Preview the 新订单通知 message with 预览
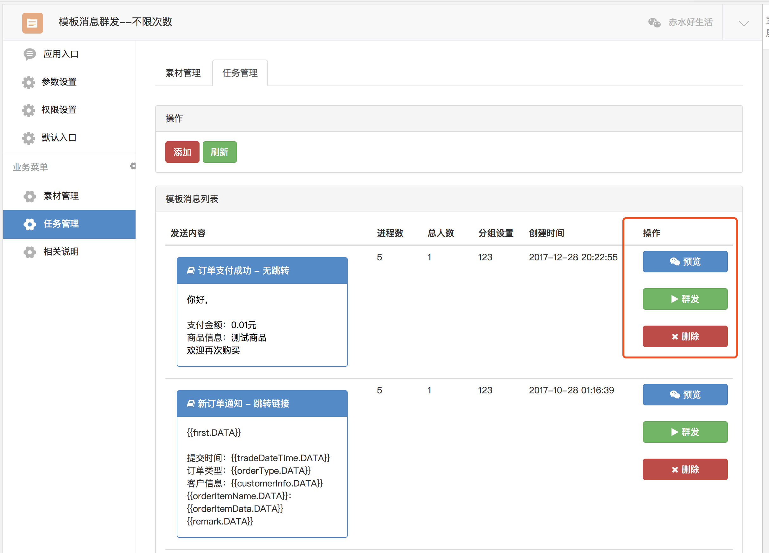Viewport: 769px width, 553px height. [685, 394]
